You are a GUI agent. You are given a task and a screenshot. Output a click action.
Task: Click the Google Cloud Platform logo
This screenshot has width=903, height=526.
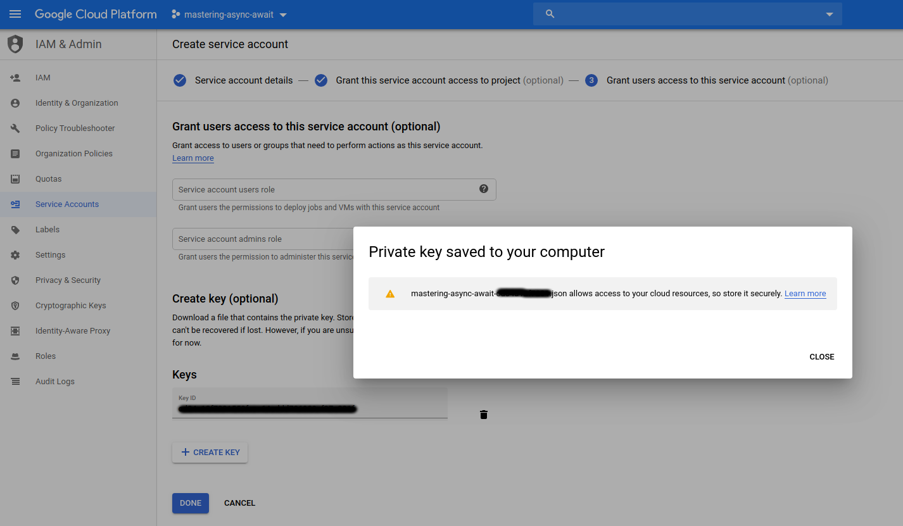click(x=96, y=14)
